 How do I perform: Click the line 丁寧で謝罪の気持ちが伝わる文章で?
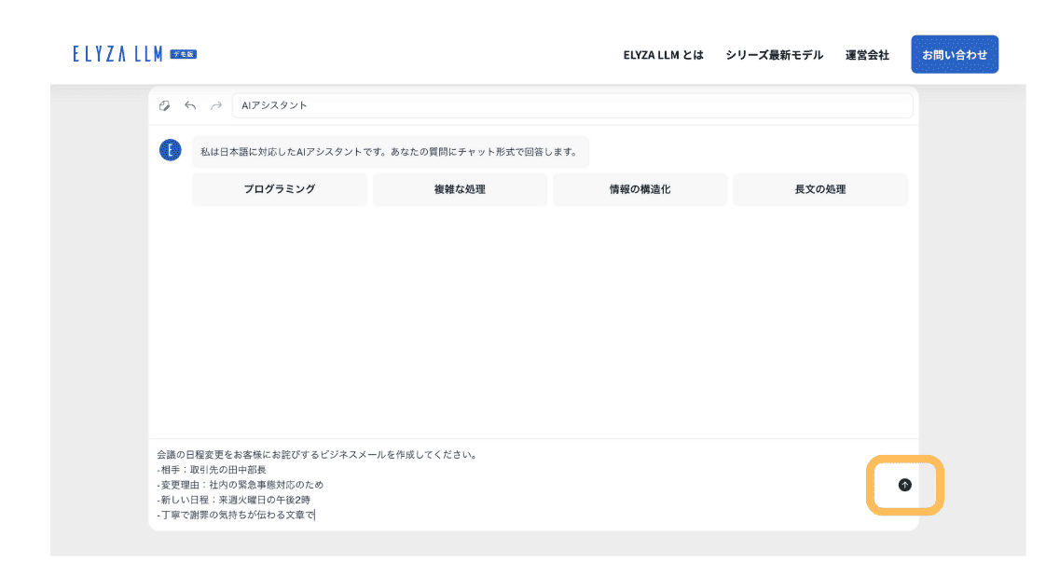point(236,515)
